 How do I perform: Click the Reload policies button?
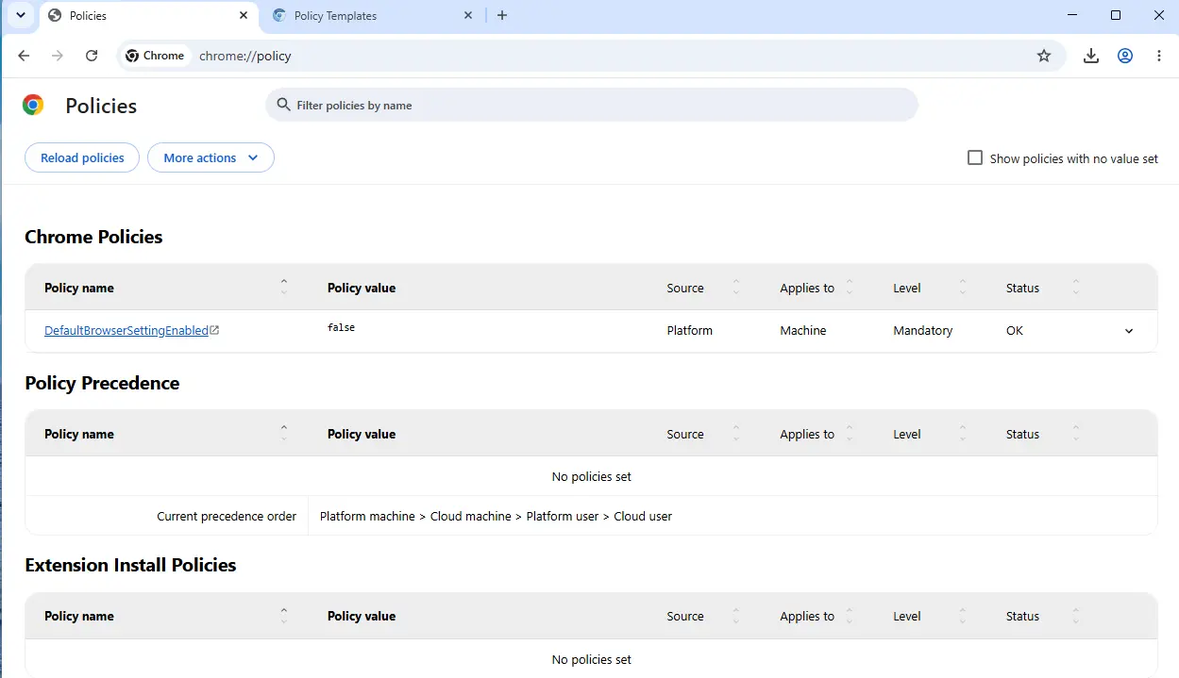(82, 157)
